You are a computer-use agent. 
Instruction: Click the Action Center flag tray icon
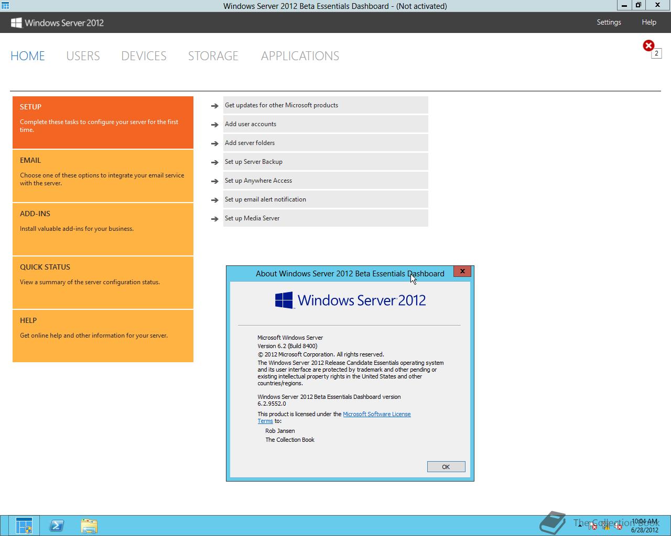[x=593, y=526]
